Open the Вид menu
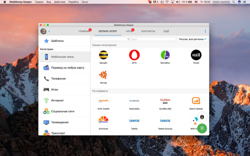 (49, 2)
